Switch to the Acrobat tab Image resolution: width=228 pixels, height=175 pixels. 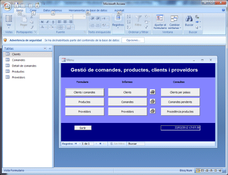click(x=119, y=10)
